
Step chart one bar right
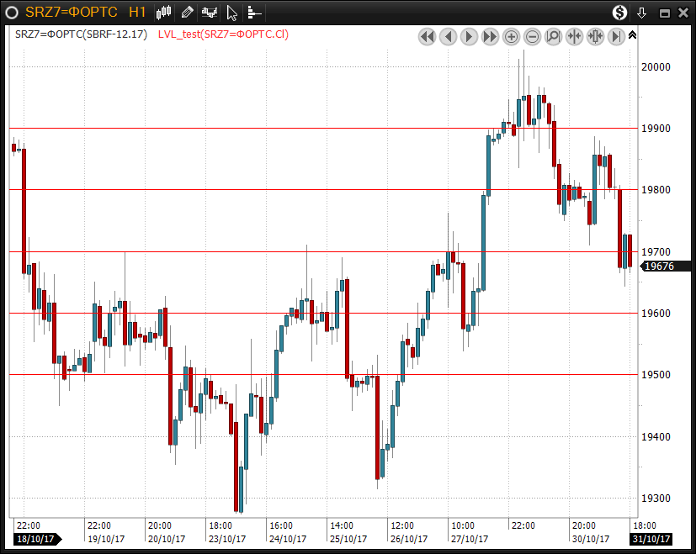(x=470, y=36)
